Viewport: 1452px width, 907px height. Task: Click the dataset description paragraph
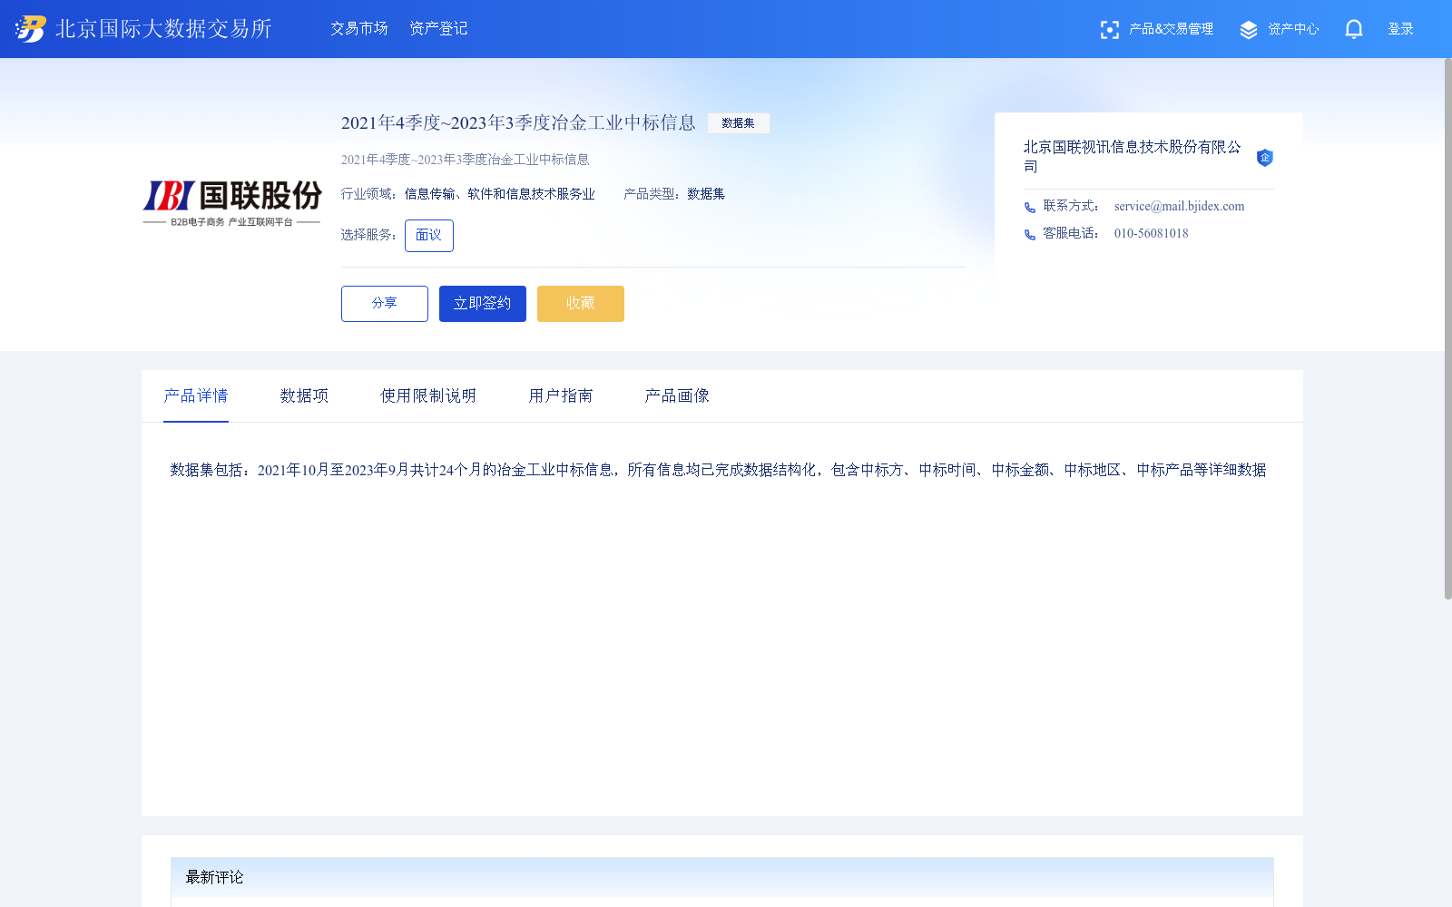718,470
